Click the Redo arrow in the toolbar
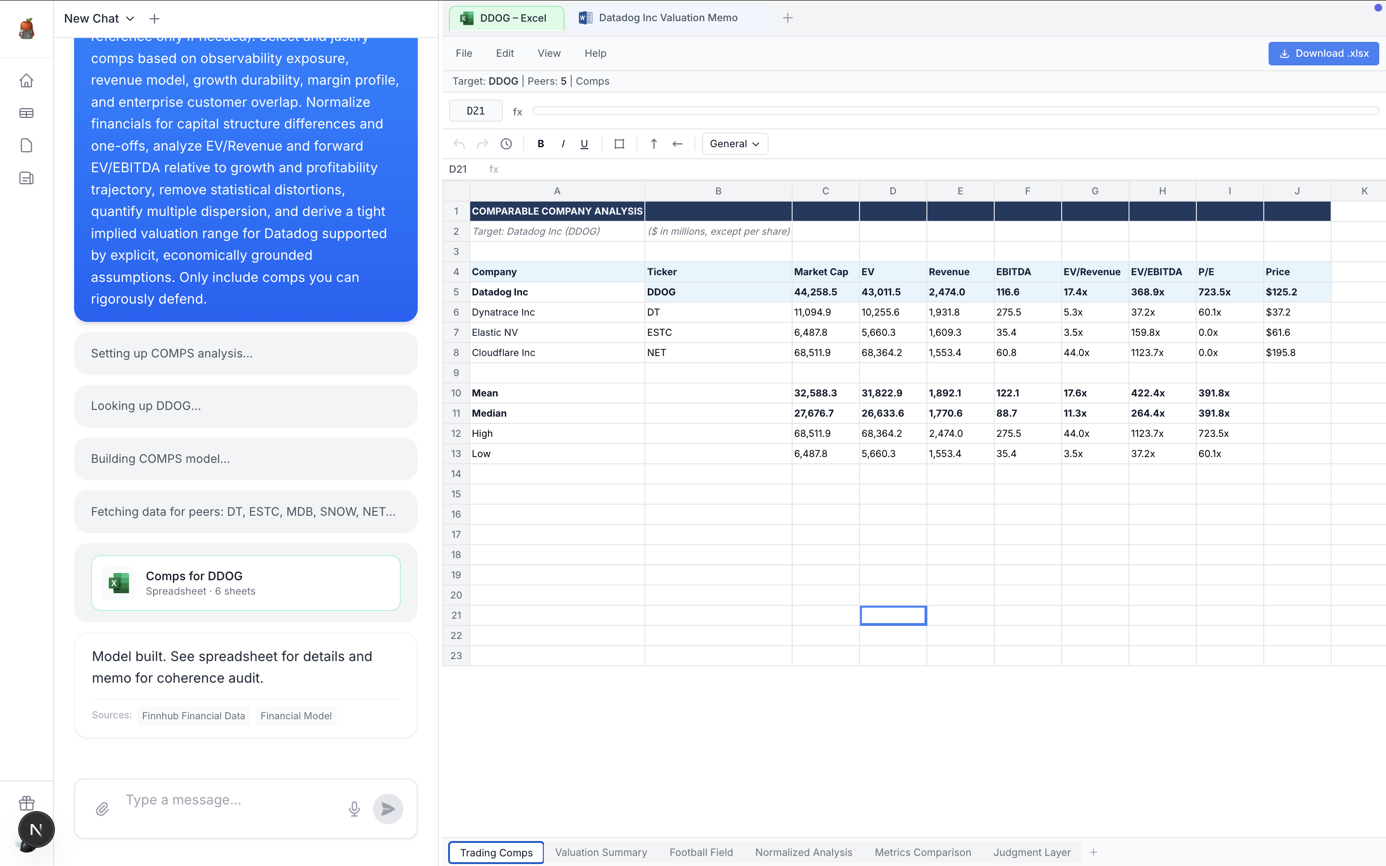Image resolution: width=1386 pixels, height=866 pixels. point(482,144)
